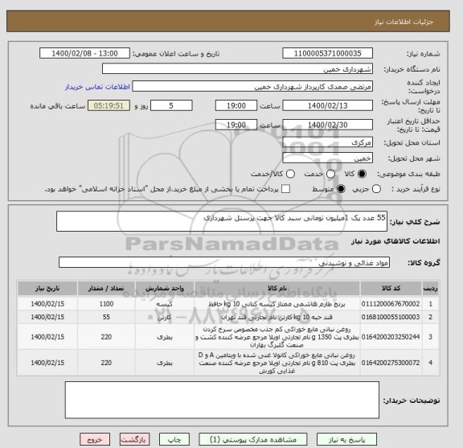
Task: Click the چاپ print button
Action: tap(174, 439)
